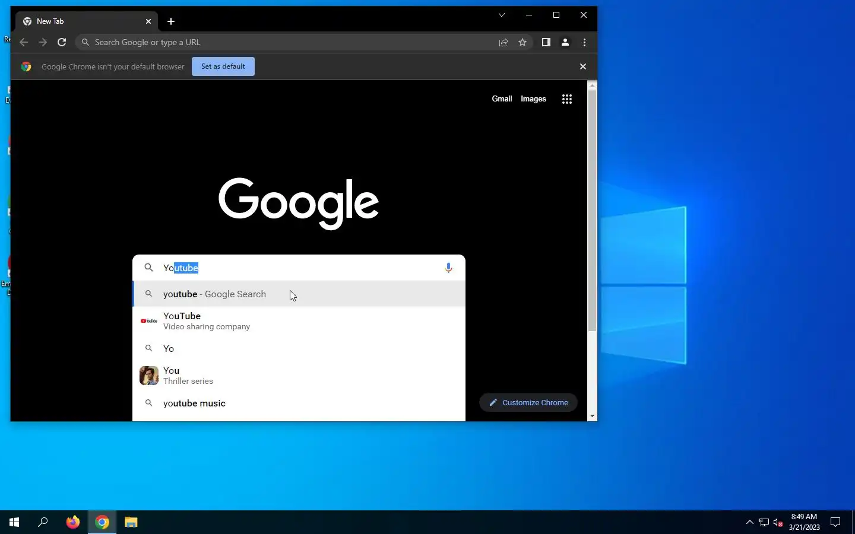The height and width of the screenshot is (534, 855).
Task: Open a new tab with the plus icon
Action: [171, 21]
